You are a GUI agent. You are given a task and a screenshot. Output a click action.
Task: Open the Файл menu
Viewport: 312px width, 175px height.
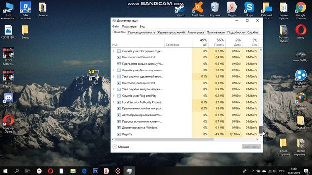(x=116, y=26)
